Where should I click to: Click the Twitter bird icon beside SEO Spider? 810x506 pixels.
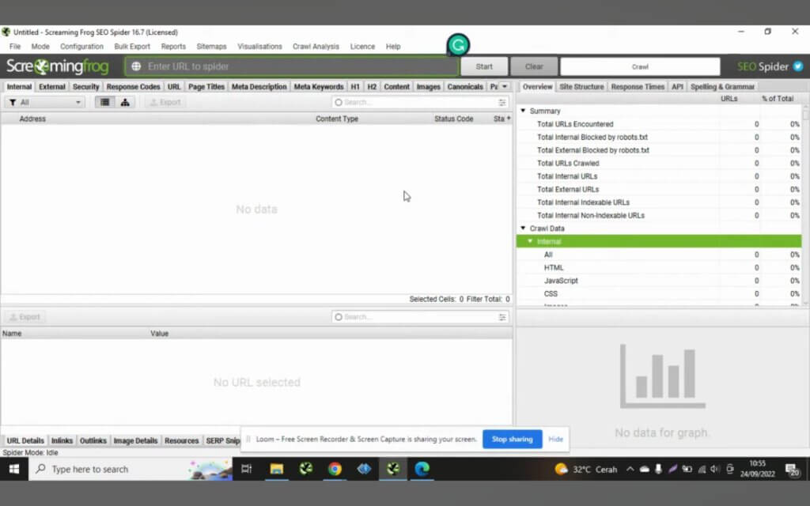pyautogui.click(x=798, y=66)
